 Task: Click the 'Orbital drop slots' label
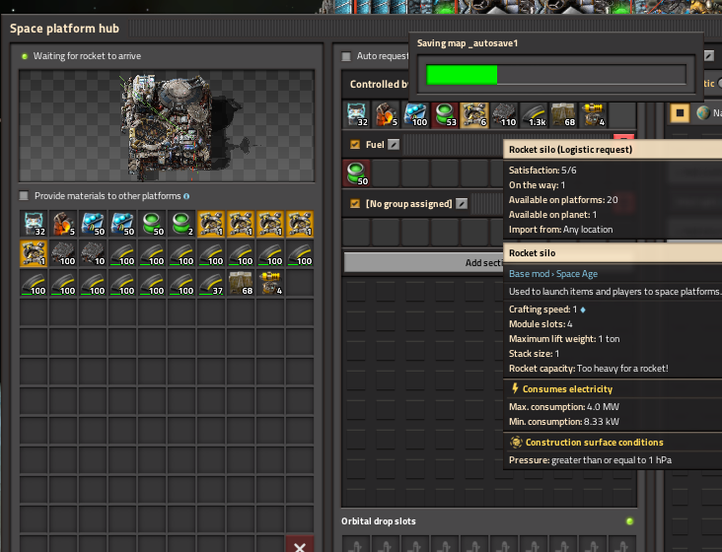pyautogui.click(x=379, y=521)
